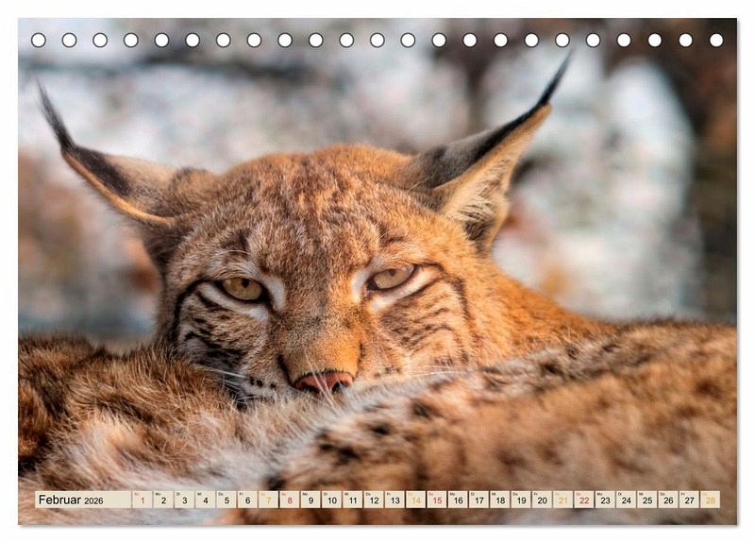Select Sunday day 15 in the strip
This screenshot has width=755, height=543.
pyautogui.click(x=437, y=500)
